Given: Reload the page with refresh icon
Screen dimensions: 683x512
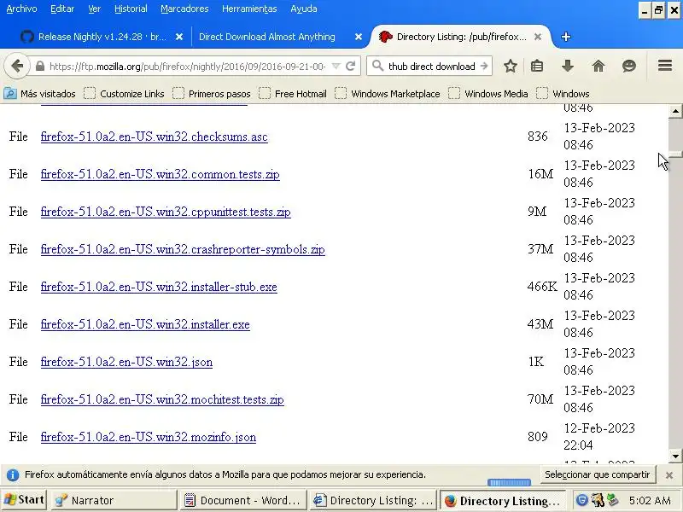Looking at the screenshot, I should pyautogui.click(x=350, y=67).
